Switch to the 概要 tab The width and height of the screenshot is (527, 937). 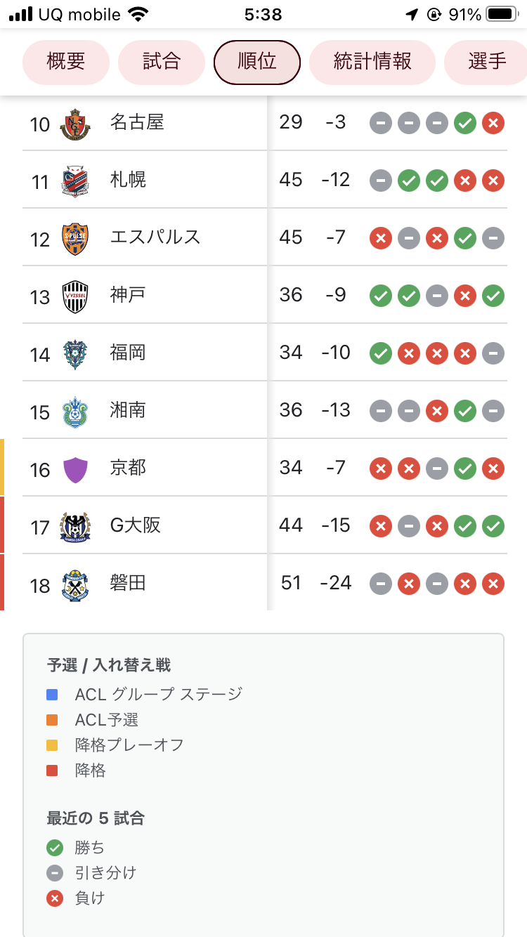point(66,62)
